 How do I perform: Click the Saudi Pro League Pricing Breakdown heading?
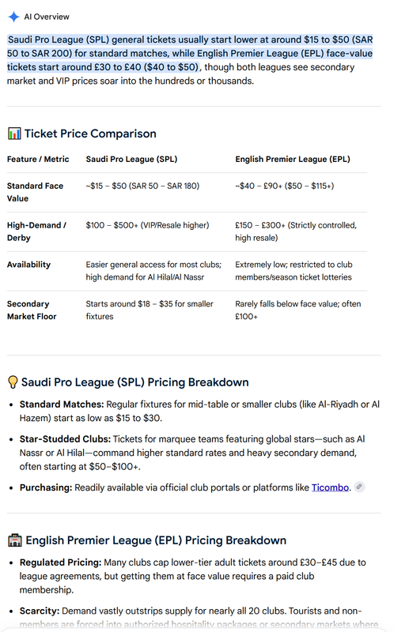click(x=134, y=382)
